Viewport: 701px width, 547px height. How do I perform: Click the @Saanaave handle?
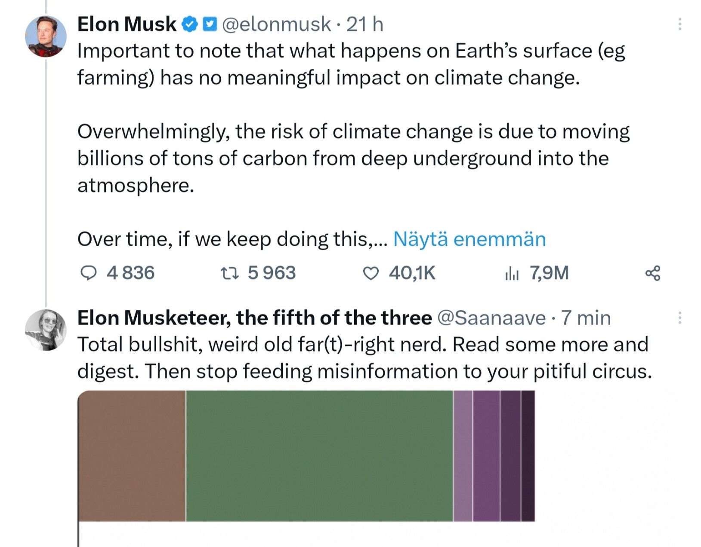click(491, 318)
